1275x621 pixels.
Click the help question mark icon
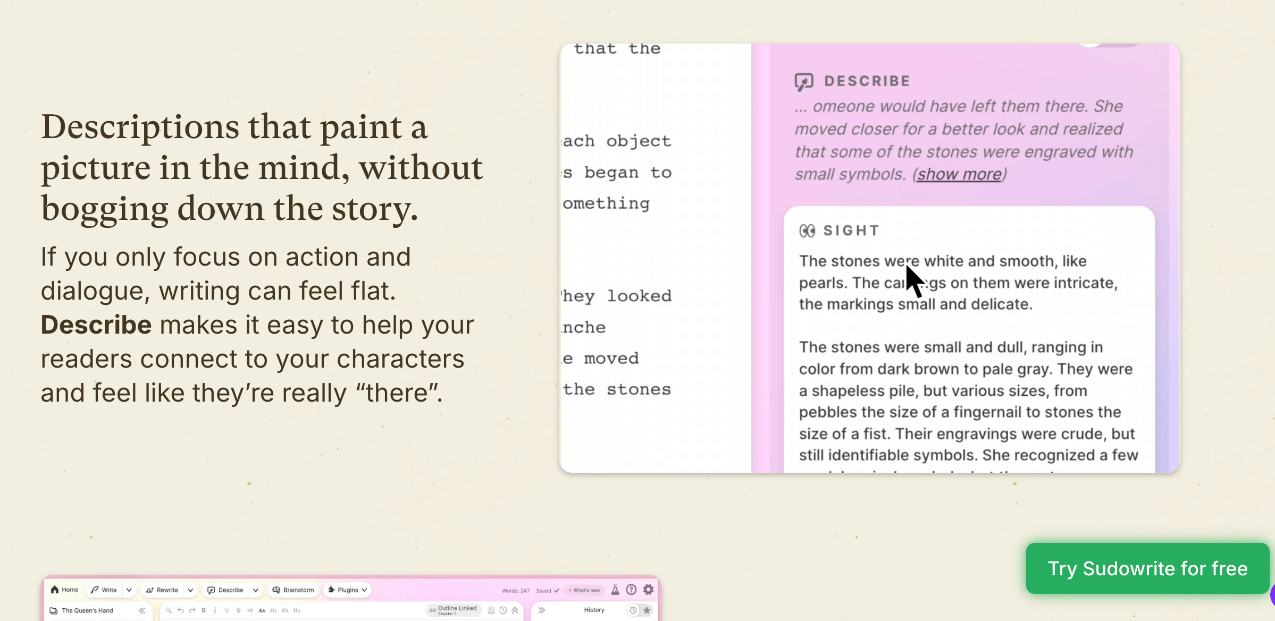pos(631,590)
